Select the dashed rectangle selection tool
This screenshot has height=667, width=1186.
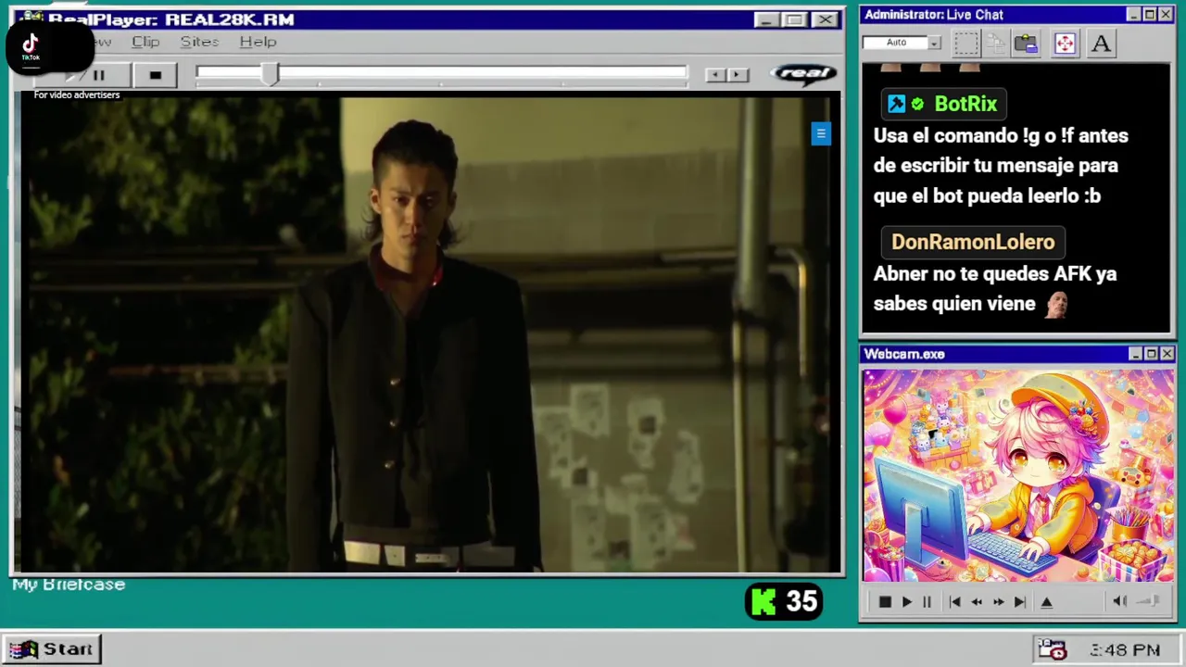[x=965, y=43]
